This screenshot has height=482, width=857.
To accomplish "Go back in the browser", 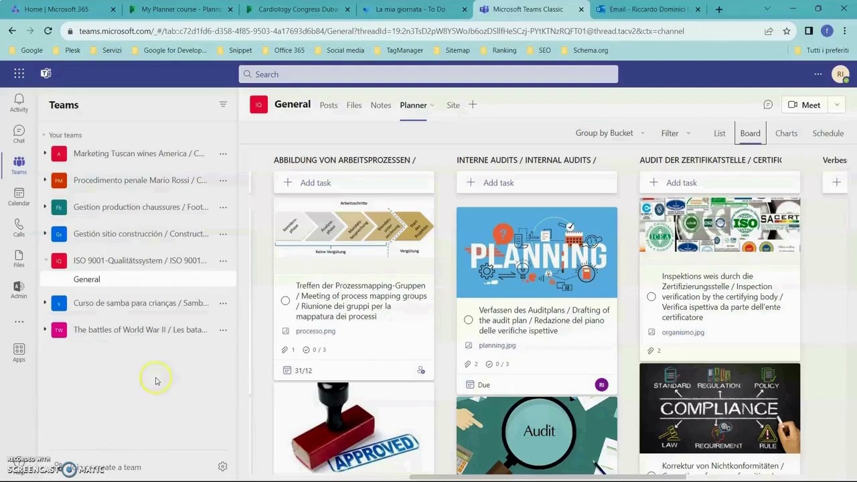I will tap(12, 31).
